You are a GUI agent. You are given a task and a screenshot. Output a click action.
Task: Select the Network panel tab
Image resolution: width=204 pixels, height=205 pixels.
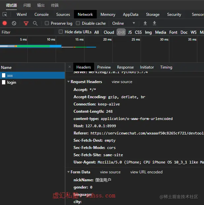point(85,15)
